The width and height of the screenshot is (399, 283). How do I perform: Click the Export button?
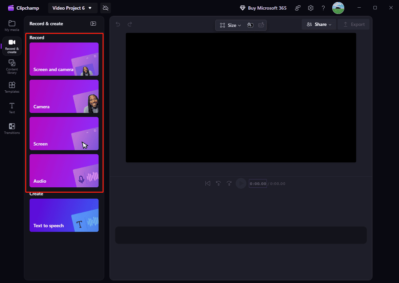[x=354, y=24]
